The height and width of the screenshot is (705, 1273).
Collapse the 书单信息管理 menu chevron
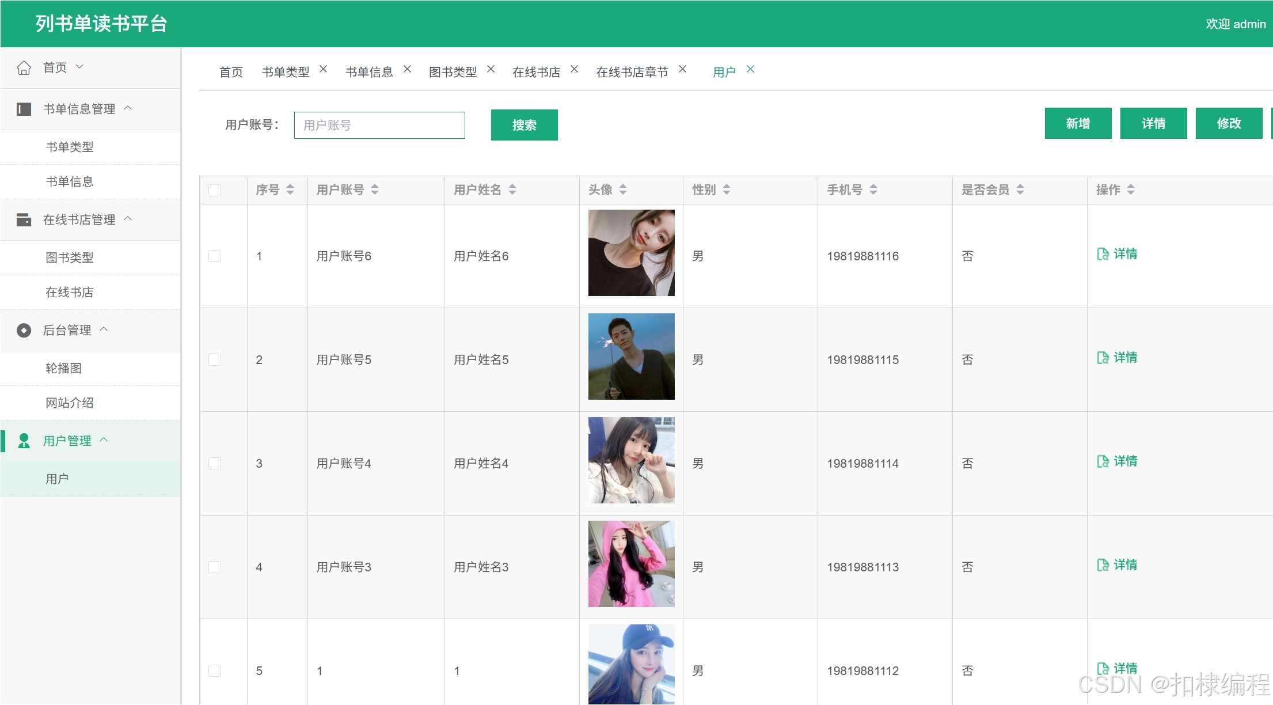coord(128,108)
